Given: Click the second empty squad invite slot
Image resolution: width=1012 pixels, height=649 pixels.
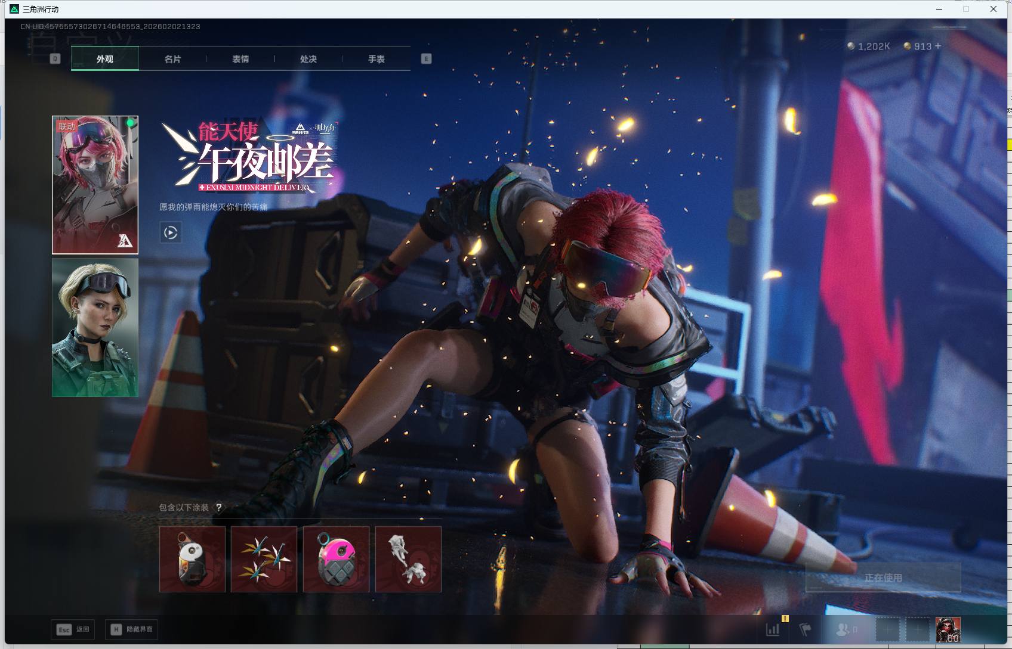Looking at the screenshot, I should tap(918, 629).
